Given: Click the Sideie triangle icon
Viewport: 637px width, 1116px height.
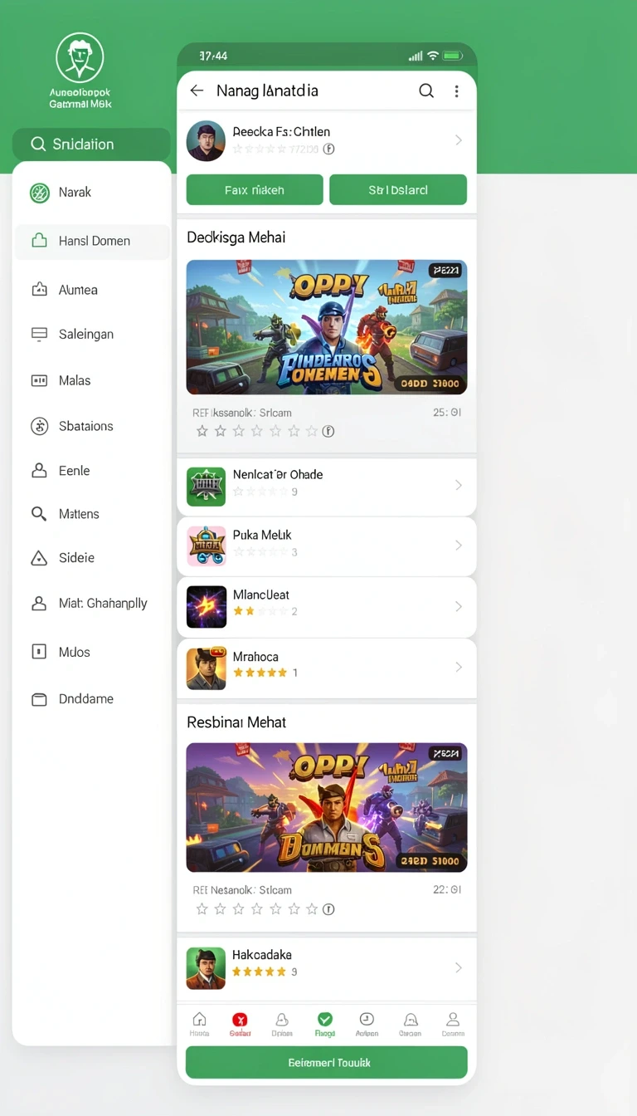Looking at the screenshot, I should (x=39, y=558).
